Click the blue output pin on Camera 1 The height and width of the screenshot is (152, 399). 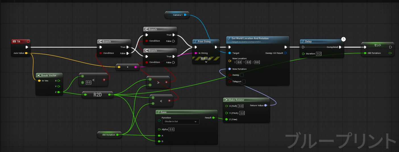tap(185, 15)
